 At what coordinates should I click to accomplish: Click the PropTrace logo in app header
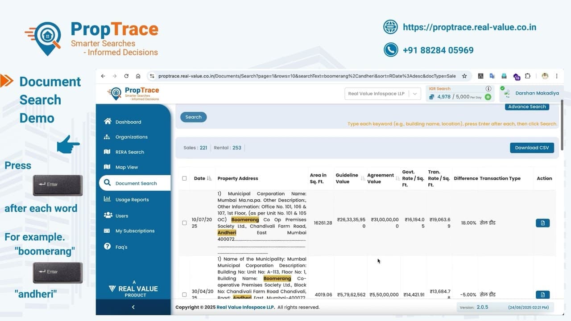click(x=133, y=93)
